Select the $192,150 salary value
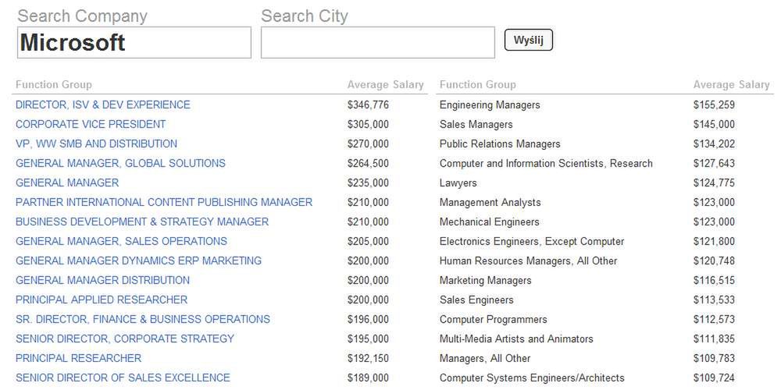 click(368, 358)
